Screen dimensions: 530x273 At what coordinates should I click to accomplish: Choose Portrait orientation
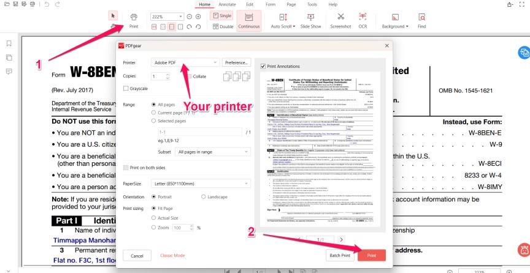coord(154,196)
